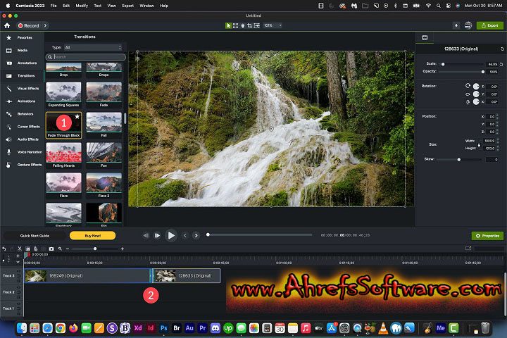
Task: Start recording with the Record button
Action: click(x=28, y=25)
